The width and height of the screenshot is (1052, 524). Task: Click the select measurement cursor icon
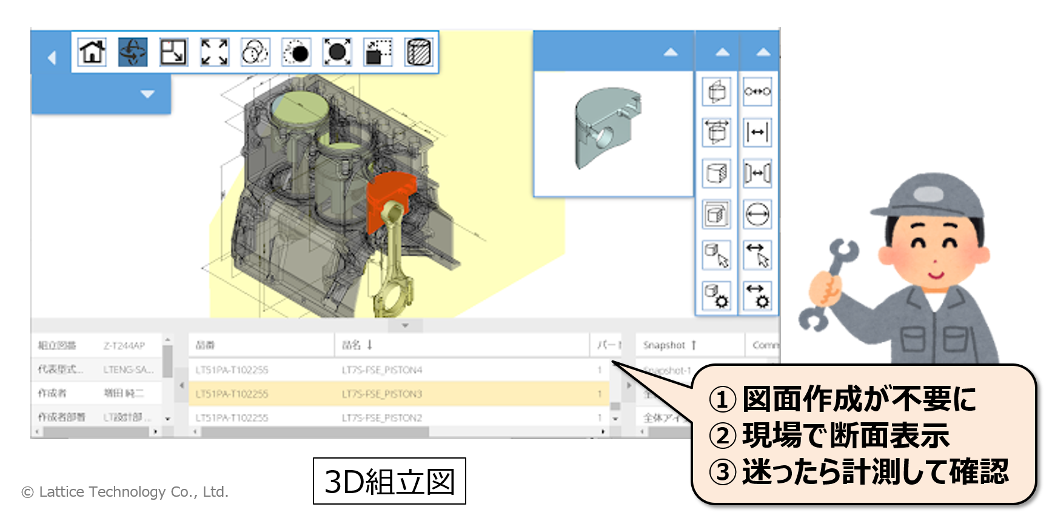coord(757,255)
